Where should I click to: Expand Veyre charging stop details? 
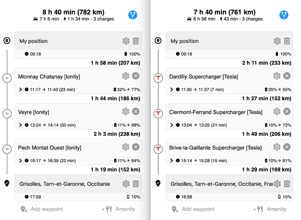tap(21, 125)
